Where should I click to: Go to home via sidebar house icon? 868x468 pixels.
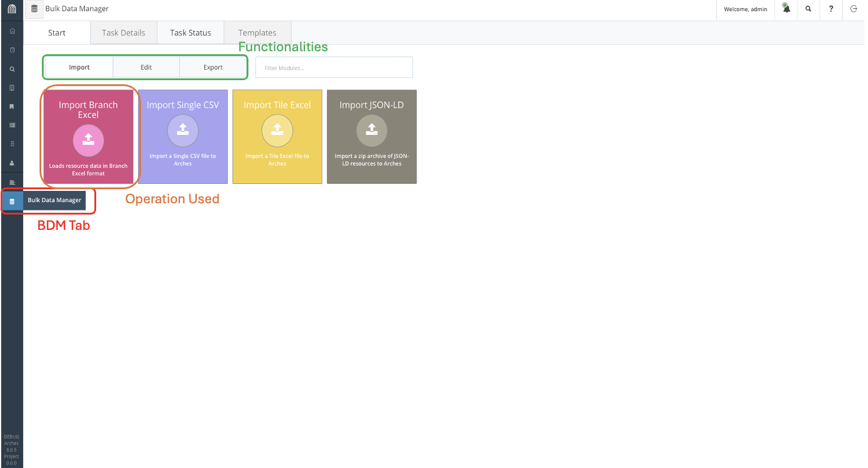[12, 31]
